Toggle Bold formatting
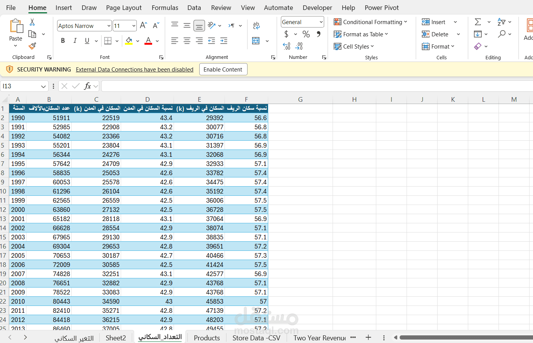The width and height of the screenshot is (533, 343). (63, 41)
